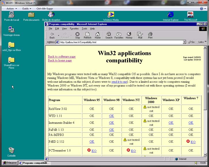
Task: Reload the page with Refresh button
Action: click(x=88, y=36)
